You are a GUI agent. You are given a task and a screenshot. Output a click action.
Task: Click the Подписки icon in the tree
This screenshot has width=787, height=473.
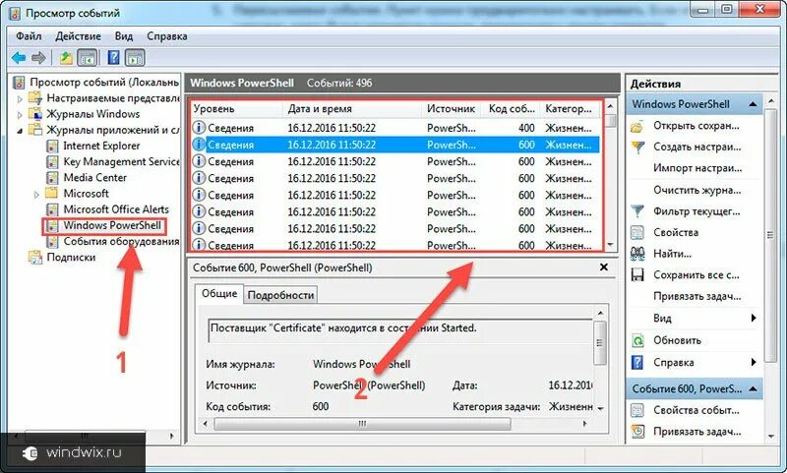point(35,258)
